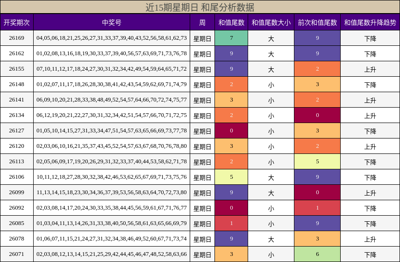Click 前次和值尾数 cell 5 in row 26113
This screenshot has height=262, width=400.
[317, 161]
